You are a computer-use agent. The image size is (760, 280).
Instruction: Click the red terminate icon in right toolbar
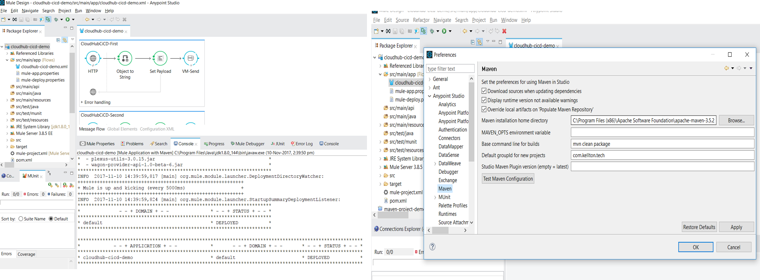[x=504, y=31]
